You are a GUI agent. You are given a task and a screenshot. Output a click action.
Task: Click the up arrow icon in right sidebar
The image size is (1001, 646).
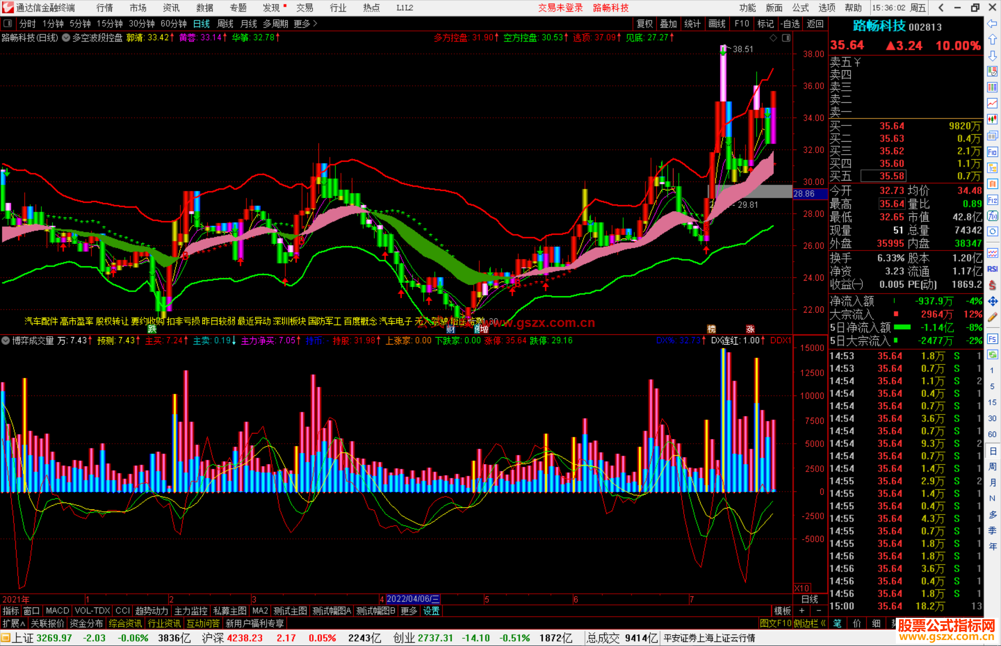(x=992, y=40)
